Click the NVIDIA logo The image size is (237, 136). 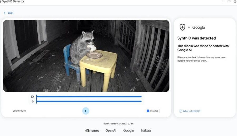pyautogui.click(x=92, y=130)
